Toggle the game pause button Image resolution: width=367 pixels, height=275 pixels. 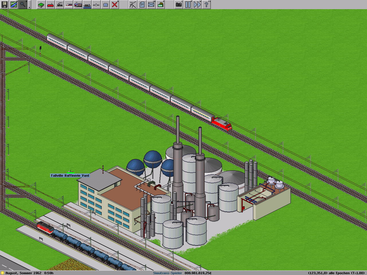188,5
